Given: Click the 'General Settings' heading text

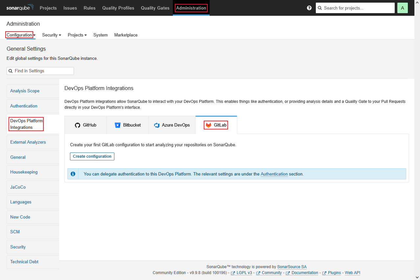Looking at the screenshot, I should pyautogui.click(x=26, y=49).
